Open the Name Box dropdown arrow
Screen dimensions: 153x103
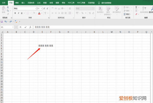click(x=13, y=27)
